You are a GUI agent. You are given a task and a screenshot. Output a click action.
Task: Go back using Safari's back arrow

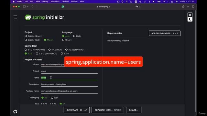[x=32, y=6]
